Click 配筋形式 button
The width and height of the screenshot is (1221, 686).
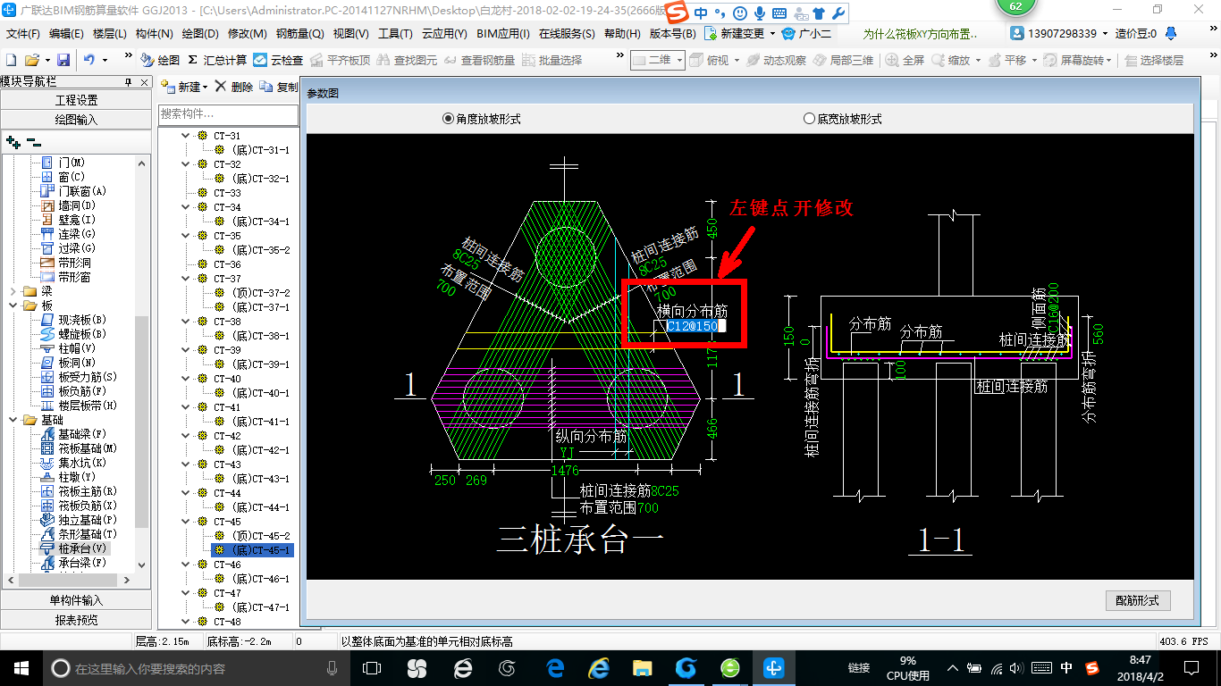pos(1137,600)
